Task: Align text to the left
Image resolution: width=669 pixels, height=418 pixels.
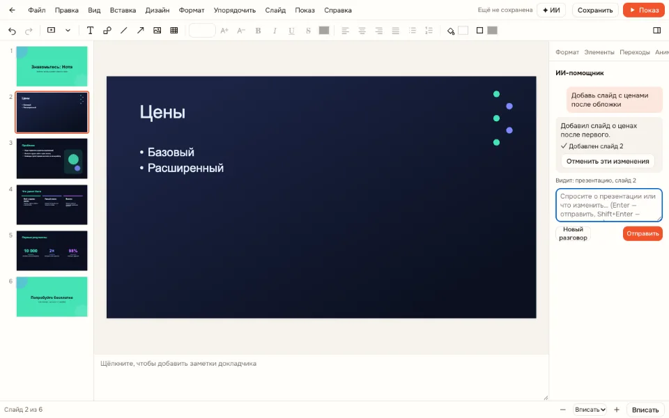Action: tap(345, 30)
